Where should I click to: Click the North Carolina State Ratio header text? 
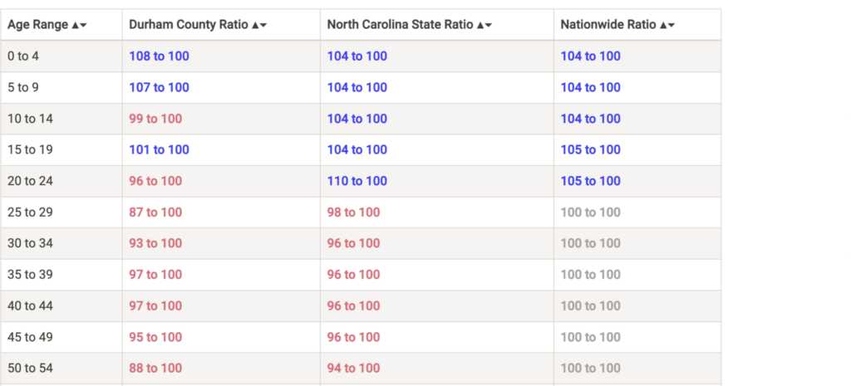[x=400, y=25]
